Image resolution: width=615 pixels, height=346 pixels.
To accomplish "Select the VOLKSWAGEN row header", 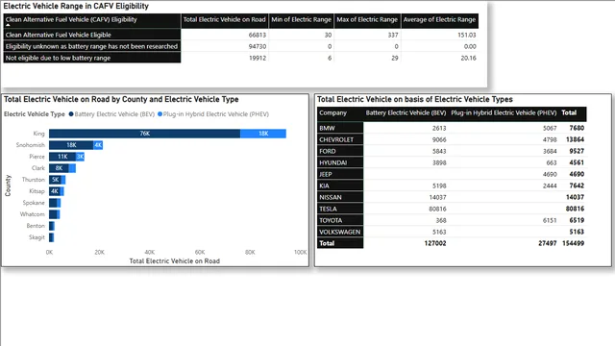I will coord(340,232).
